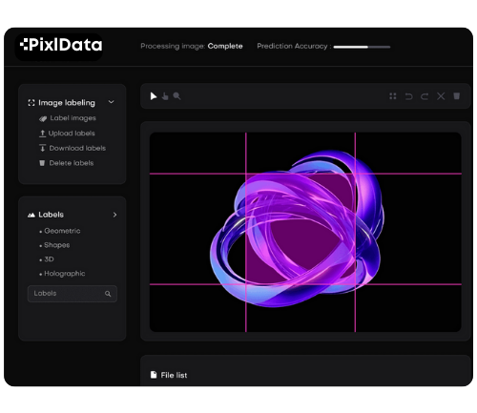Click the trash icon in toolbar
The image size is (477, 413).
click(457, 95)
